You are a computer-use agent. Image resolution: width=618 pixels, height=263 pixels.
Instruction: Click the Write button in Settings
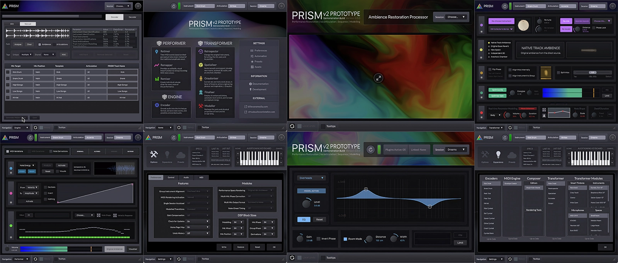(224, 247)
